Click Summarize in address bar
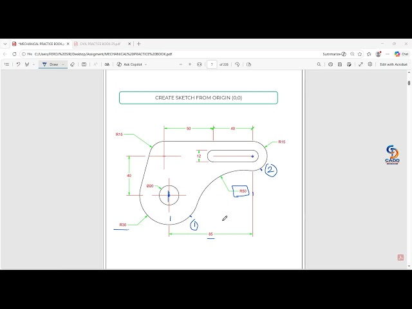412x309 pixels. coord(334,54)
